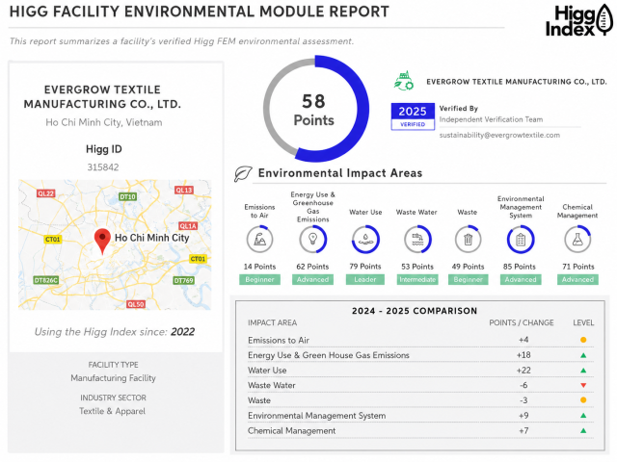Viewport: 617px width, 462px height.
Task: Click the "49 Points" score text
Action: (468, 267)
